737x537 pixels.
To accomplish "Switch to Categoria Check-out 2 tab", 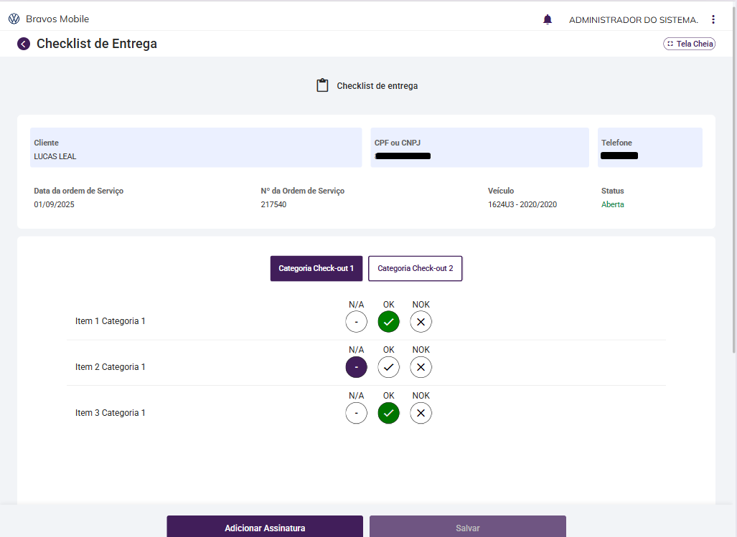I will (415, 268).
